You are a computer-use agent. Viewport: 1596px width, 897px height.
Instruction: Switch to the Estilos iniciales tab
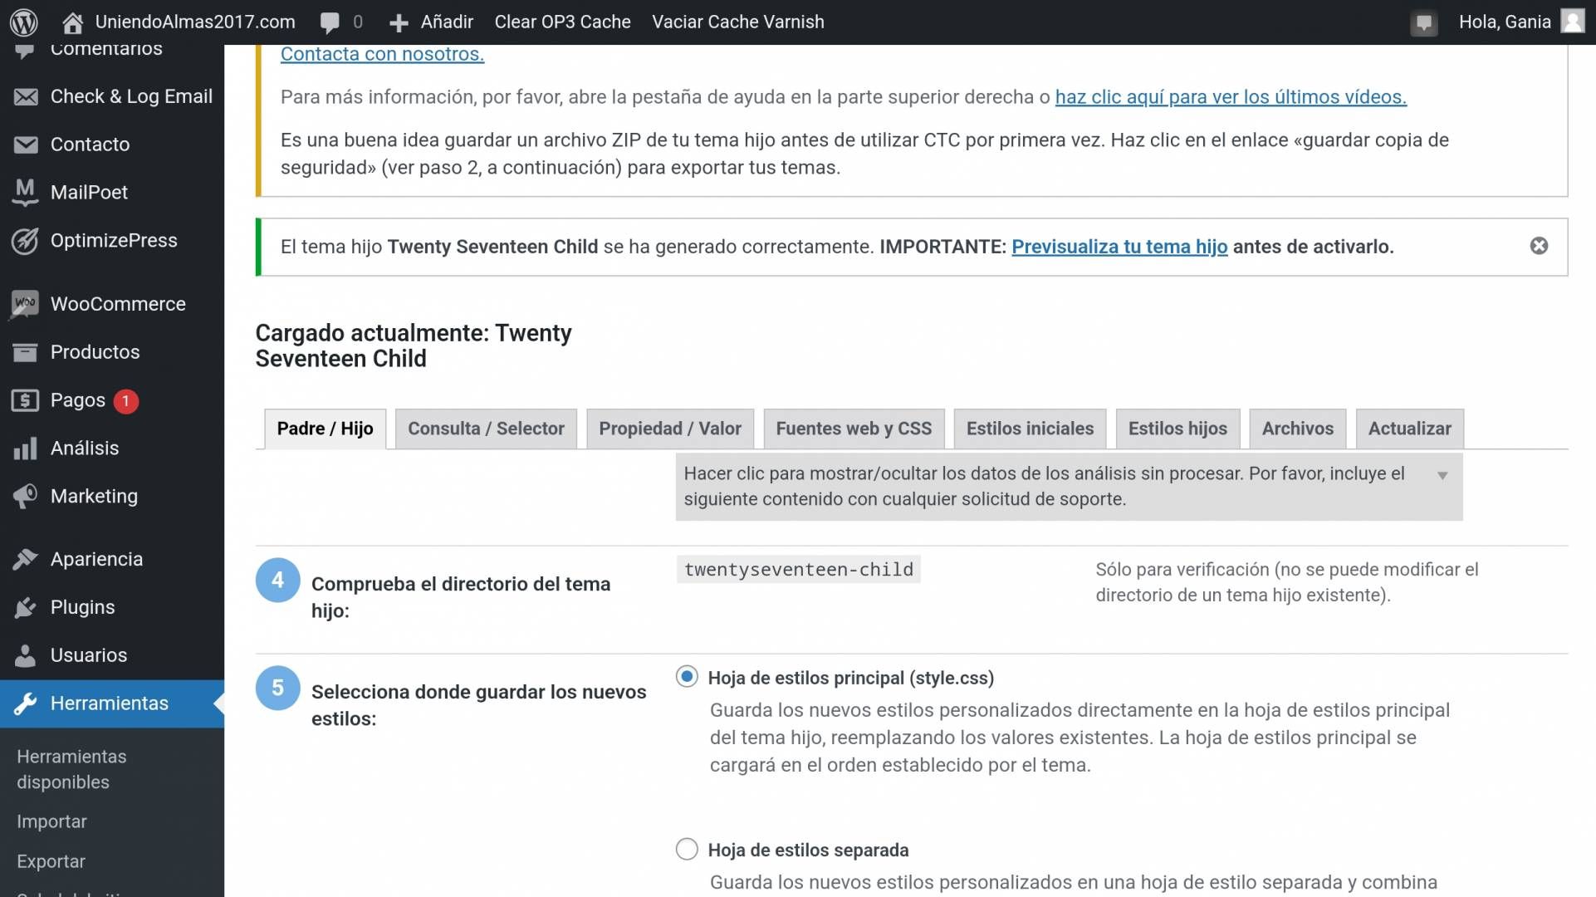click(x=1030, y=429)
